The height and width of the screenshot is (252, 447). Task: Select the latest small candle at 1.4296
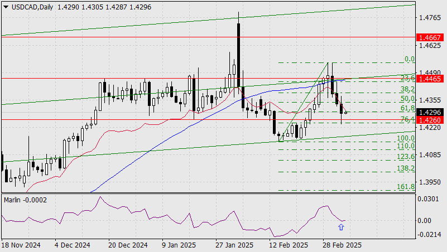click(x=346, y=113)
